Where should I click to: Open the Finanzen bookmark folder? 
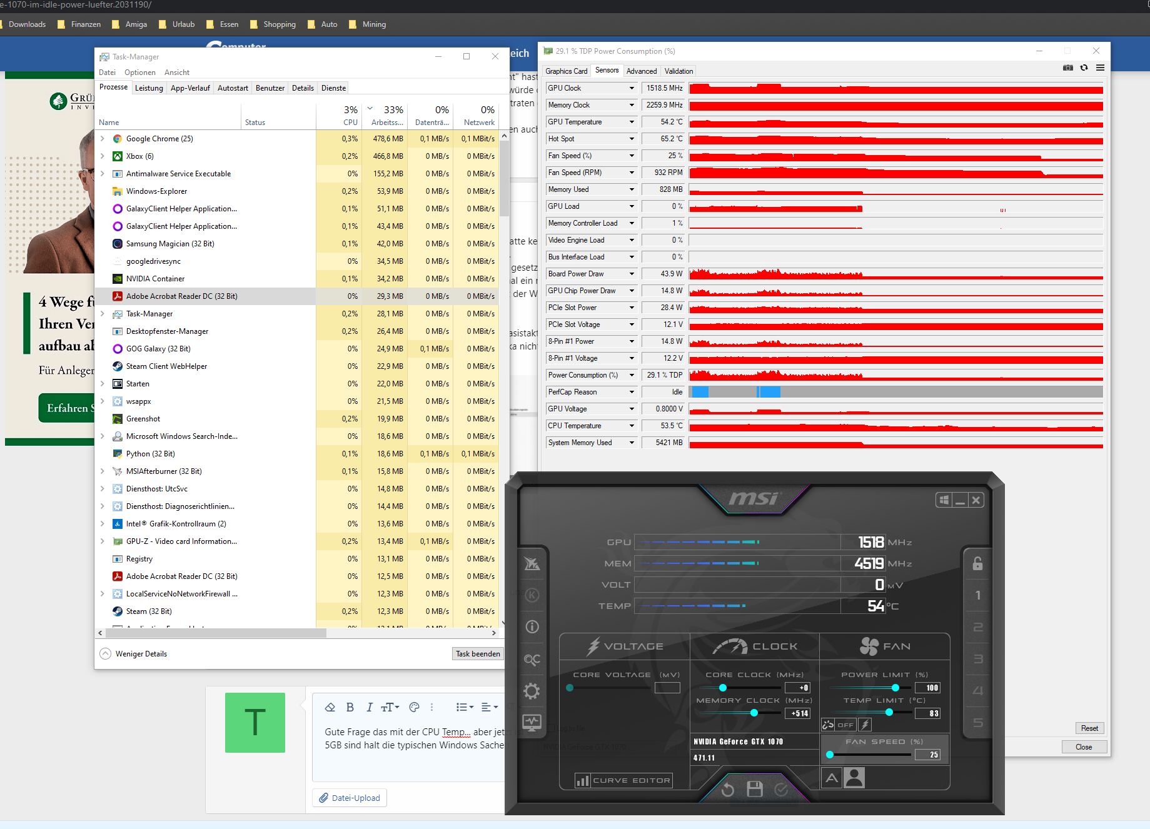[x=79, y=24]
